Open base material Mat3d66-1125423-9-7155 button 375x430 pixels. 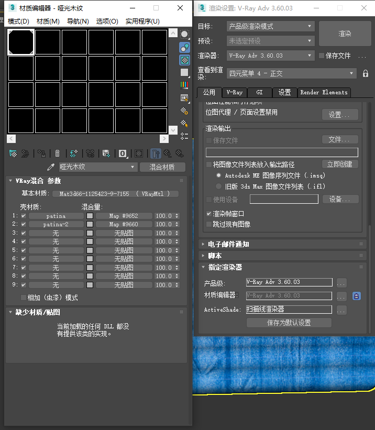pos(115,194)
